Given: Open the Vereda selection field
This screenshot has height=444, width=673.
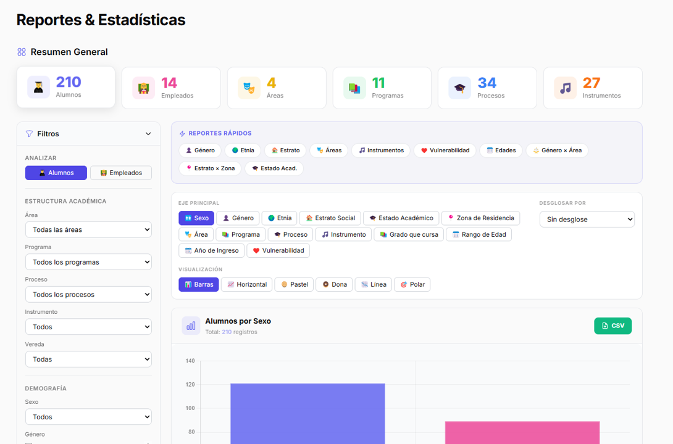Looking at the screenshot, I should coord(88,359).
